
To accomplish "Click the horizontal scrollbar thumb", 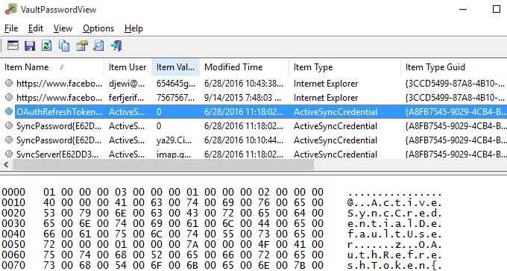I will click(x=163, y=165).
